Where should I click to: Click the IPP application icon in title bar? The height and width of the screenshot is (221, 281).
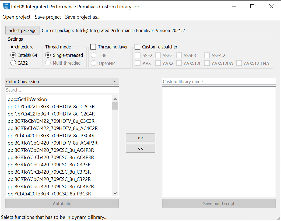(6, 6)
